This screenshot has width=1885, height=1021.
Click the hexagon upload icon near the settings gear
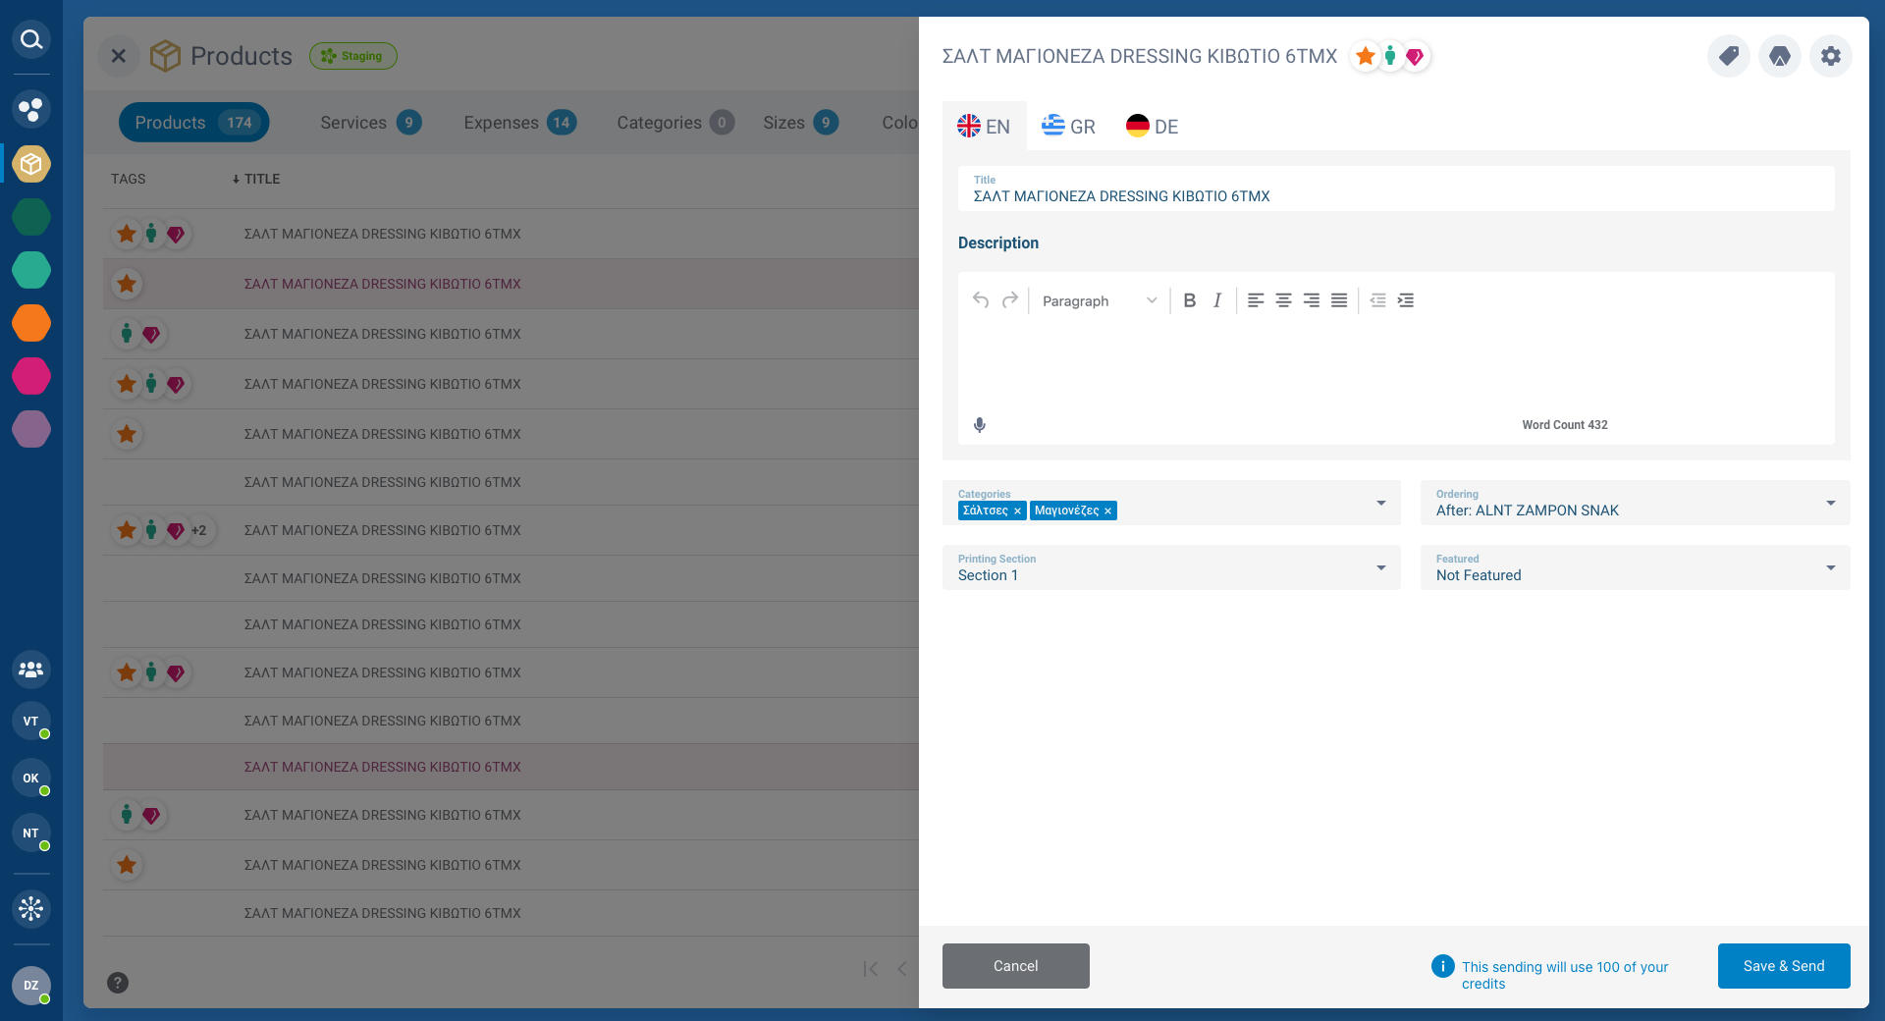(x=1780, y=56)
